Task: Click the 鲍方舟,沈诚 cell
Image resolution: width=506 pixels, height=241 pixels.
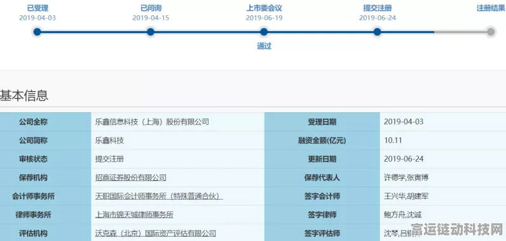Action: [443, 214]
